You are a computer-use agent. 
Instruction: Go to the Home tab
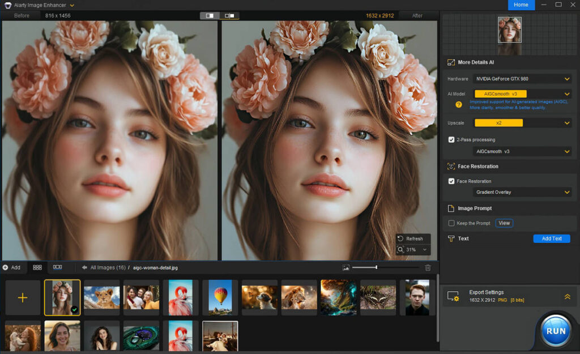tap(521, 5)
